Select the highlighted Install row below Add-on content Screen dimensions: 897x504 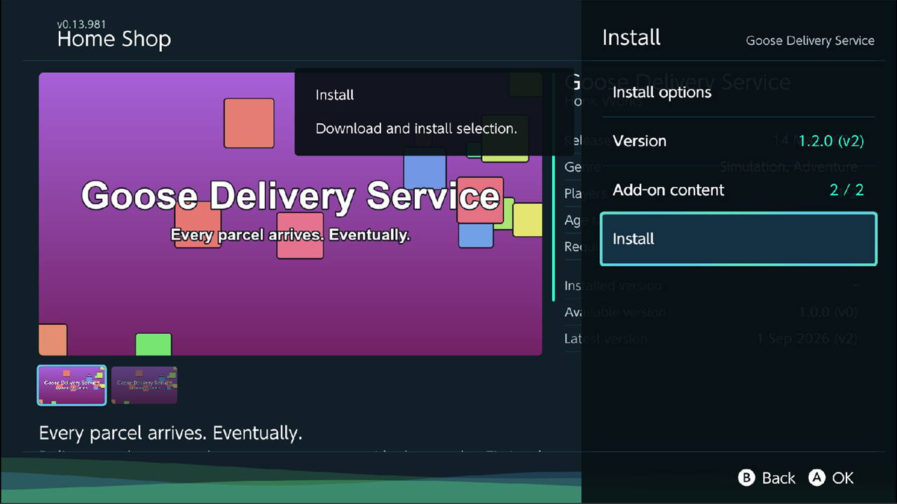(x=739, y=239)
